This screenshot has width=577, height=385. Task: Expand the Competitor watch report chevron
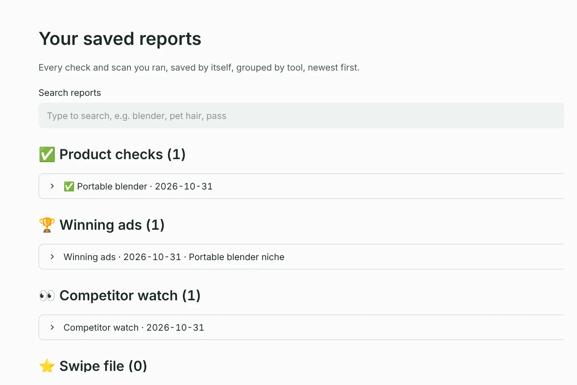pos(52,327)
